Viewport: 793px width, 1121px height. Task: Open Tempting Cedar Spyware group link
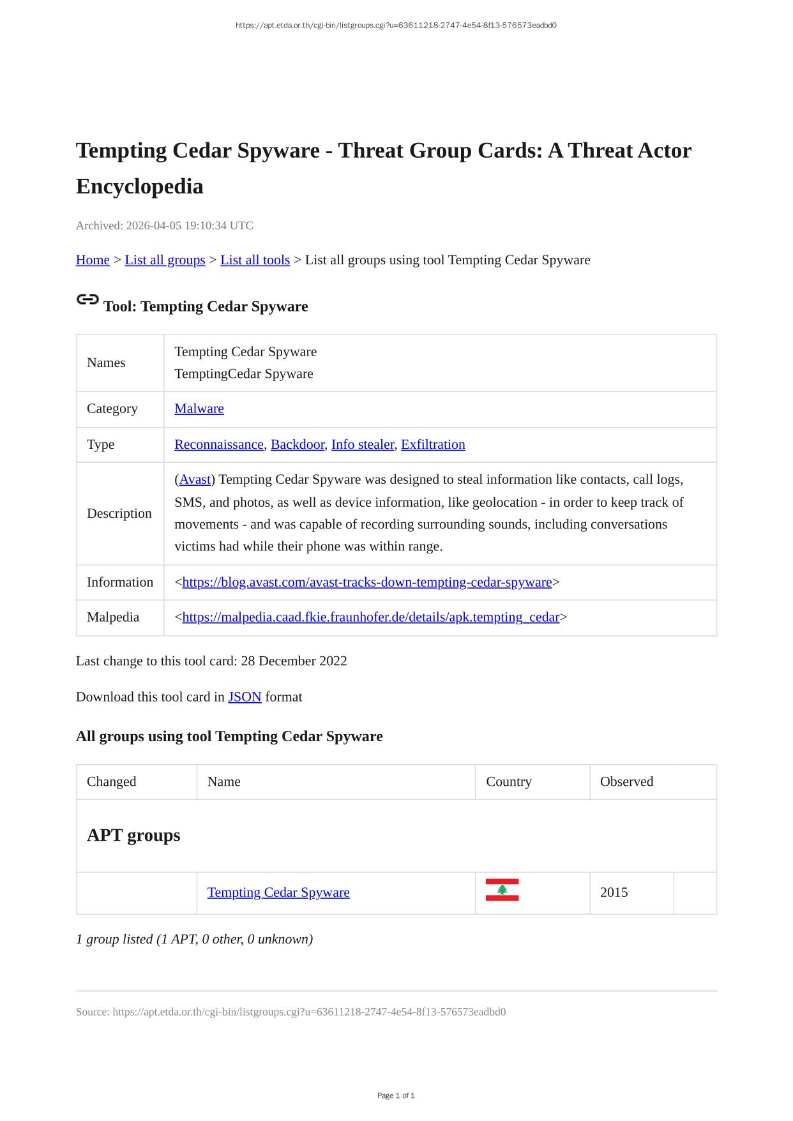click(x=278, y=892)
